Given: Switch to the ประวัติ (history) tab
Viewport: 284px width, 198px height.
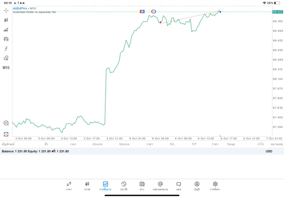Looking at the screenshot, I should click(x=124, y=186).
